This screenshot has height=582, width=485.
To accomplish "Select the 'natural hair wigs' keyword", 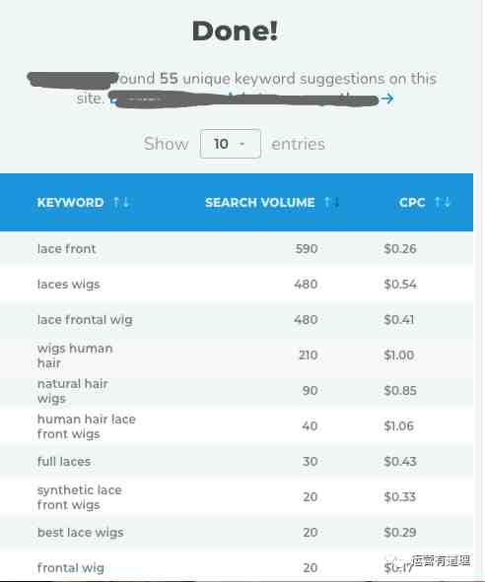I will (73, 391).
